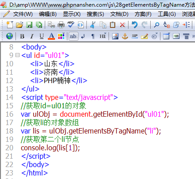The image size is (195, 179).
Task: Open the 文件(W) menu
Action: [23, 14]
